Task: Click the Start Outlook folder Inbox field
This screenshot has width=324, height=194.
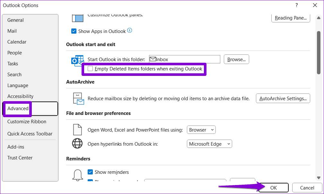Action: (x=185, y=59)
